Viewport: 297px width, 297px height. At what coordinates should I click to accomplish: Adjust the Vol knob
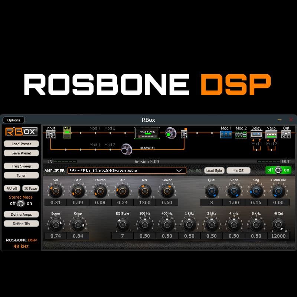pos(56,191)
